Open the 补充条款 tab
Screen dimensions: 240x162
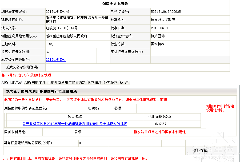point(111,83)
